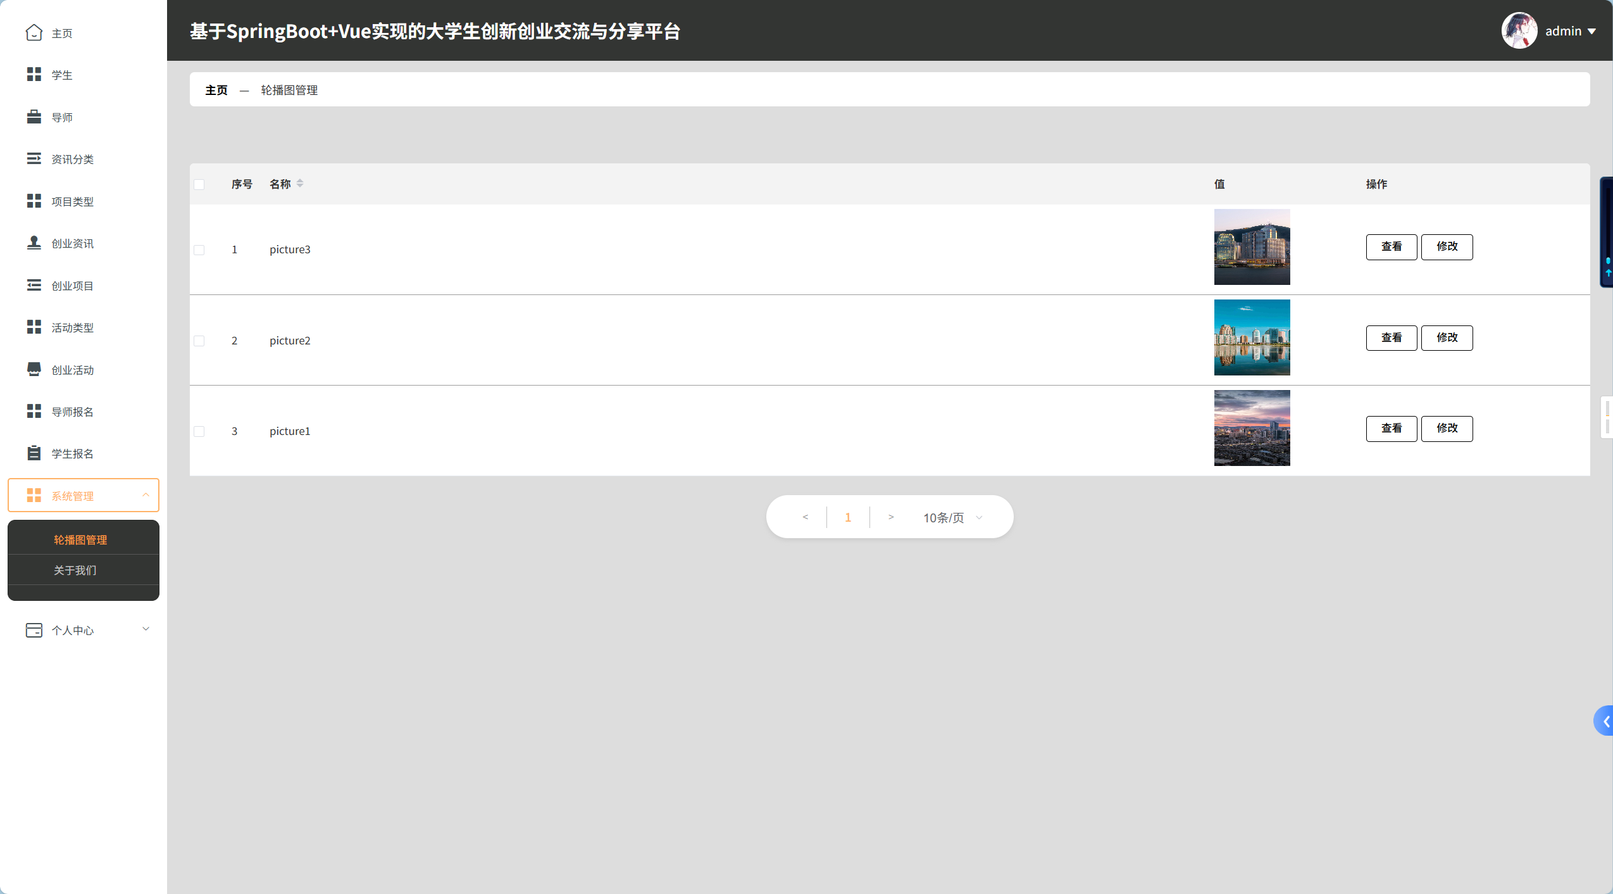
Task: Click the briefcase icon for 导师
Action: pyautogui.click(x=34, y=117)
